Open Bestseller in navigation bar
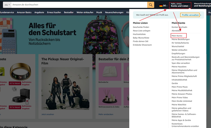Image resolution: width=211 pixels, height=128 pixels. (x=69, y=12)
